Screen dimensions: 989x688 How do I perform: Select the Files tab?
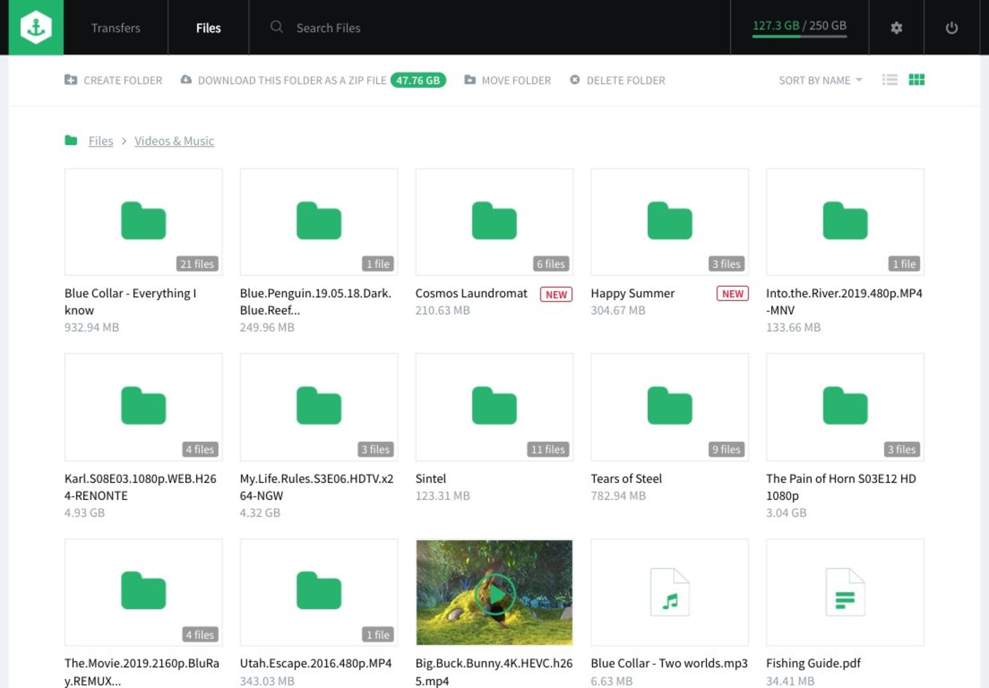pyautogui.click(x=208, y=28)
